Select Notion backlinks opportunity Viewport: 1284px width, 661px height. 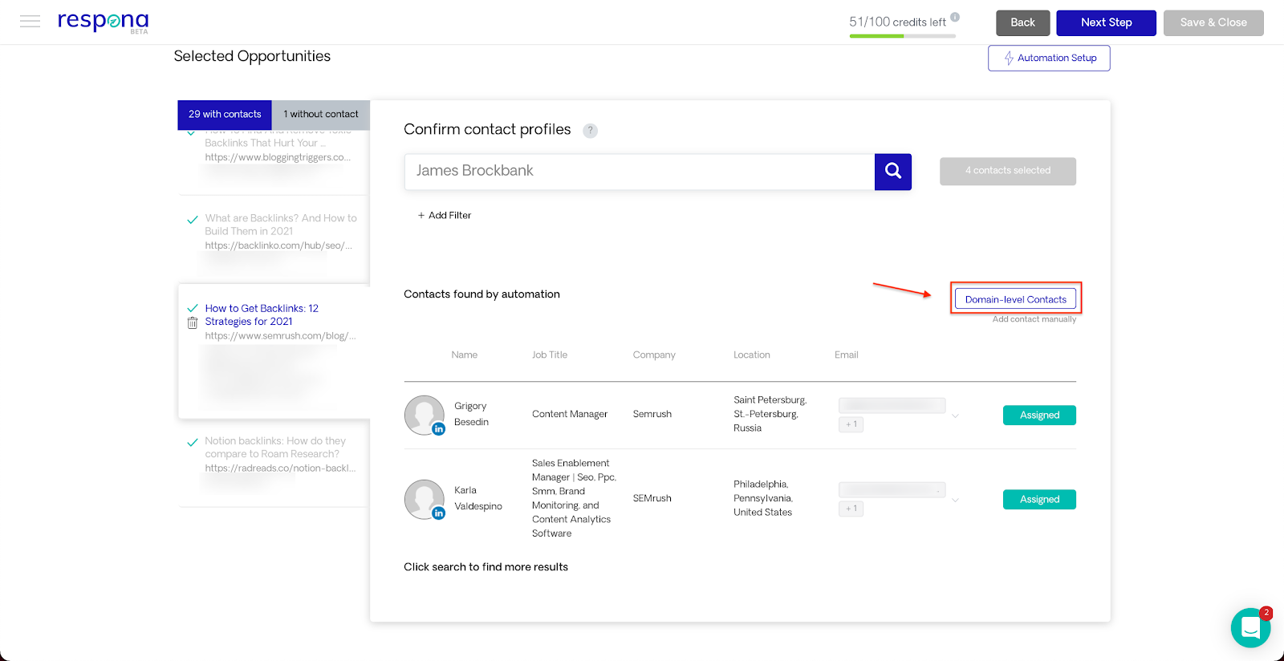point(275,448)
